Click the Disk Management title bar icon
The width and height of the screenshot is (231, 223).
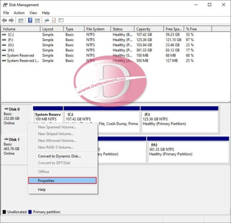5,5
